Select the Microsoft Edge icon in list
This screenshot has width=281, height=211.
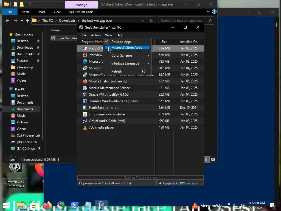(85, 62)
